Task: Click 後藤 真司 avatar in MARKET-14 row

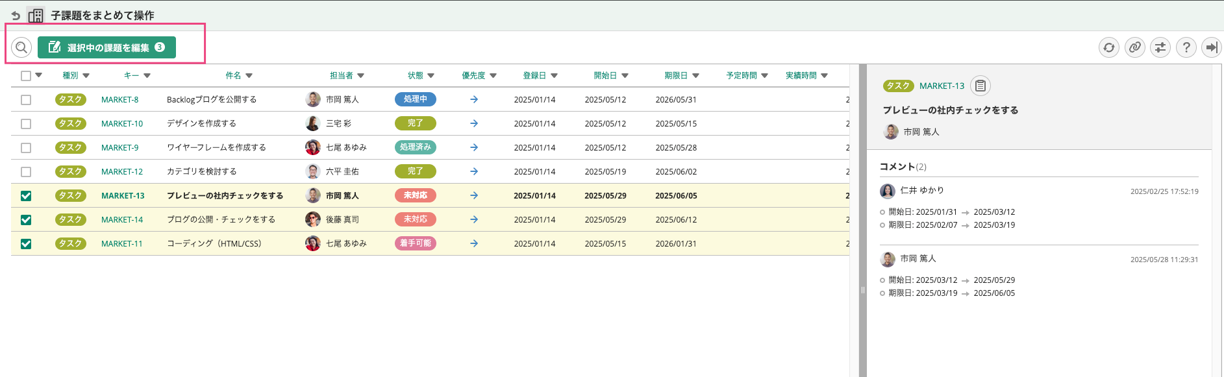Action: (313, 219)
